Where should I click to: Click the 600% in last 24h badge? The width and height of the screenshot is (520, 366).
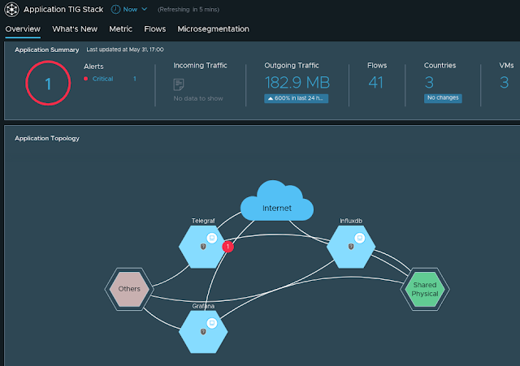point(296,98)
